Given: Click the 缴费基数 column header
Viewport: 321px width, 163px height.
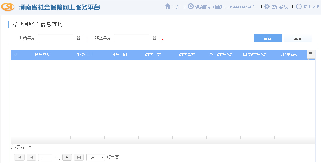Looking at the screenshot, I should click(x=187, y=55).
